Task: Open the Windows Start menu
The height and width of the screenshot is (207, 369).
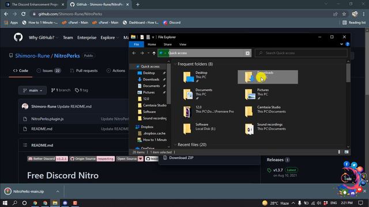Action: [x=5, y=203]
